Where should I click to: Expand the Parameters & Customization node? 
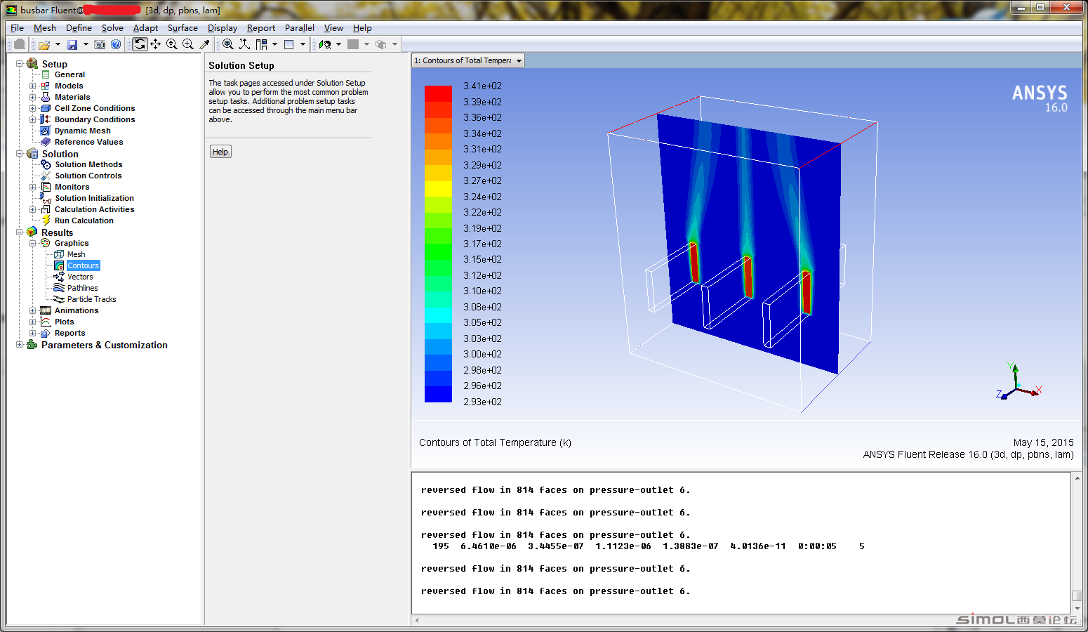[20, 344]
